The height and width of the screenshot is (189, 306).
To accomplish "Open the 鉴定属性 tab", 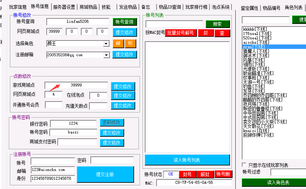I will [249, 8].
